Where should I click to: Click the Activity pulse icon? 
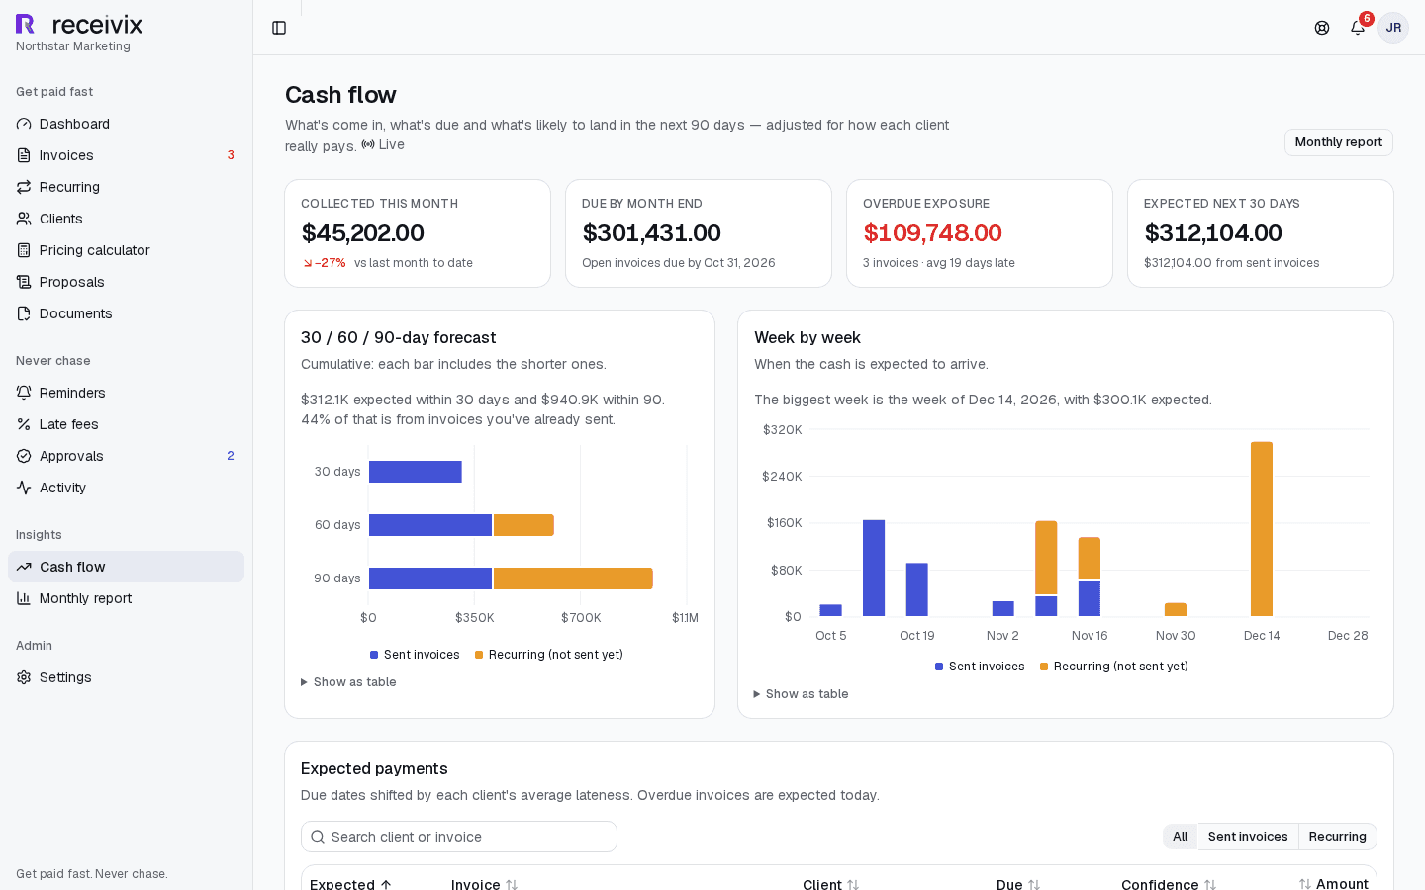[x=24, y=488]
